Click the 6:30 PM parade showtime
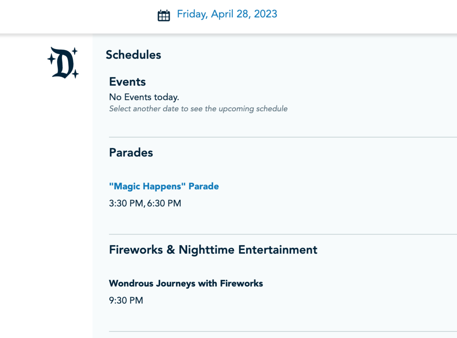The image size is (457, 338). coord(164,203)
